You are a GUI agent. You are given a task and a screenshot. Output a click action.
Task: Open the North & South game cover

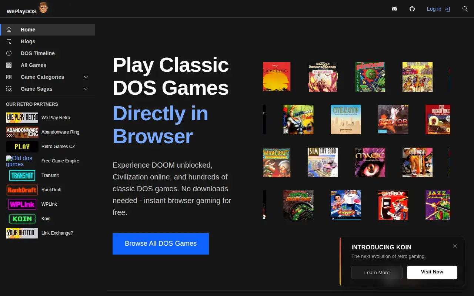click(418, 77)
